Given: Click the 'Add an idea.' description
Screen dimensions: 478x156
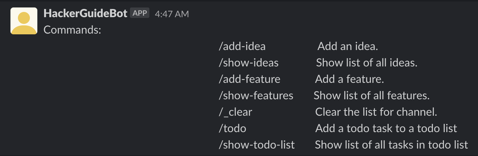Looking at the screenshot, I should [x=348, y=46].
